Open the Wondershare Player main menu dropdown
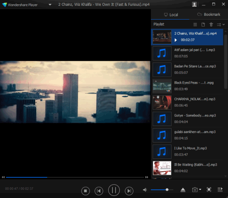228x198 pixels. click(x=50, y=5)
